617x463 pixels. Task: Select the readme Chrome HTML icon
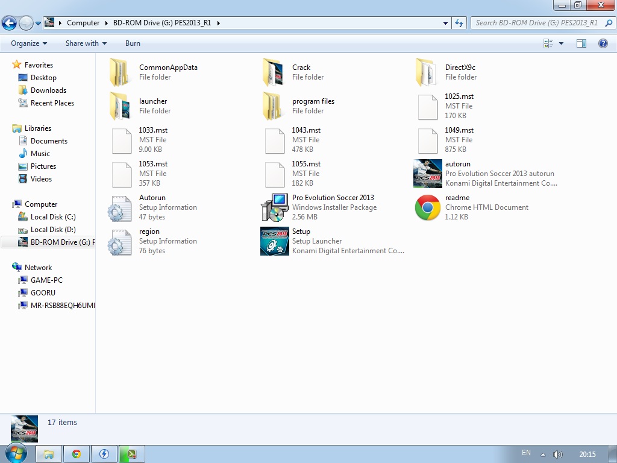pyautogui.click(x=428, y=207)
